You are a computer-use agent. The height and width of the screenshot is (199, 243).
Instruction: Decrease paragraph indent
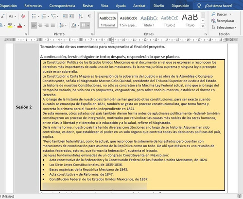click(x=65, y=17)
